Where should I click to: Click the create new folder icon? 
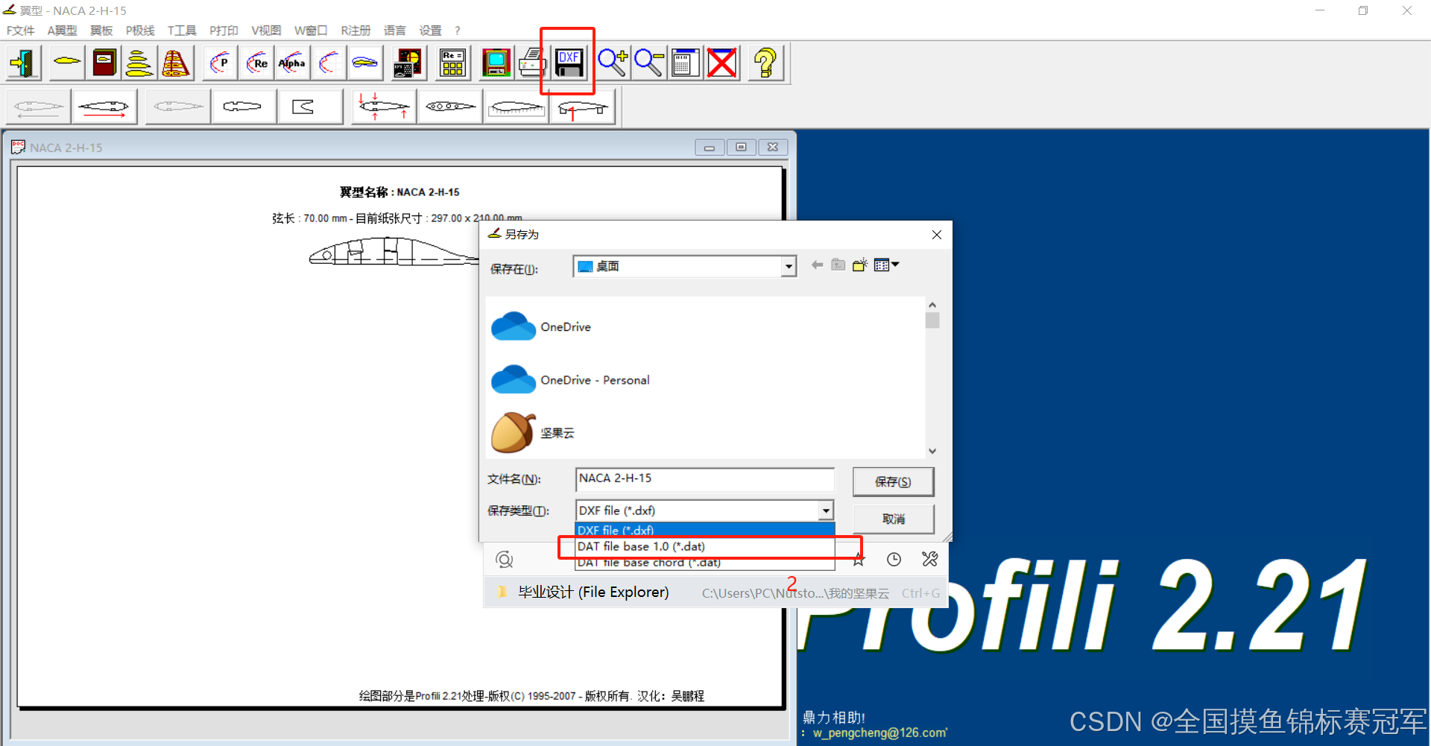point(860,265)
